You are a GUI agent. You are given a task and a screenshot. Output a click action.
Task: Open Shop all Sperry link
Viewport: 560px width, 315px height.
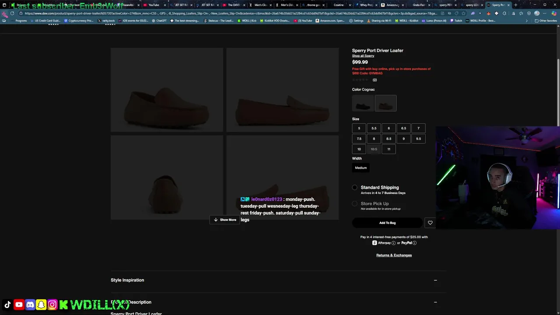pyautogui.click(x=363, y=56)
